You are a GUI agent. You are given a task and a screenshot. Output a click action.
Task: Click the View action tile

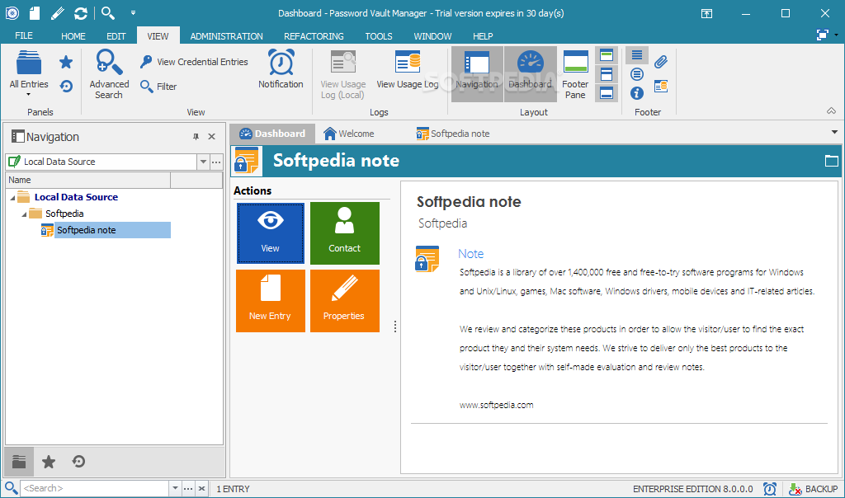point(271,233)
